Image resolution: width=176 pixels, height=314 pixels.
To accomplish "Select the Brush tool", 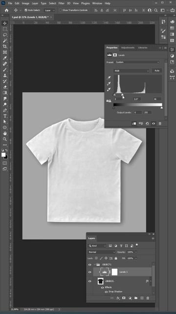I will click(5, 70).
